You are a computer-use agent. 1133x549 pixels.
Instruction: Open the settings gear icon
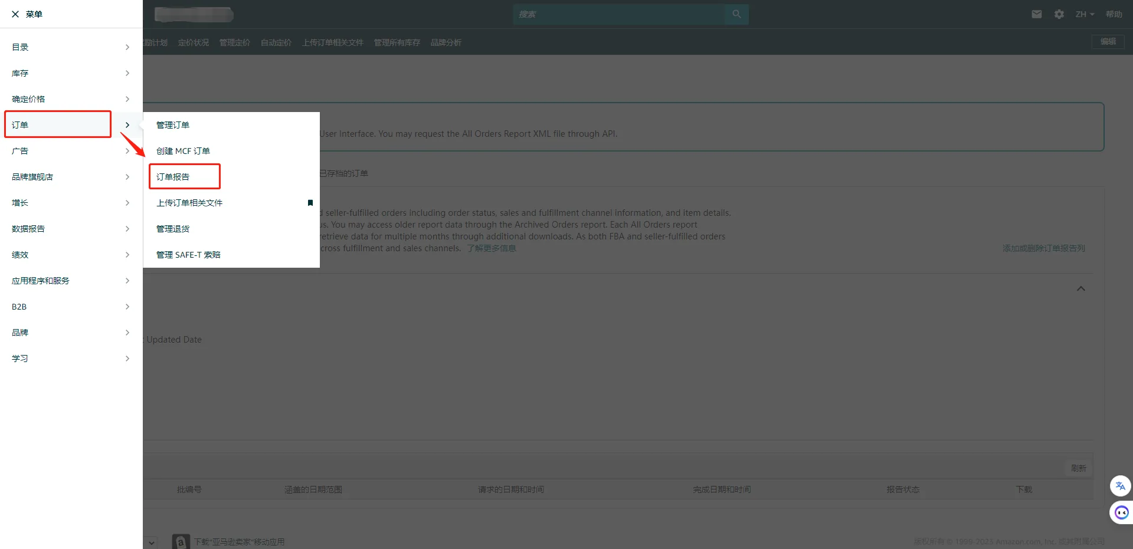tap(1059, 14)
